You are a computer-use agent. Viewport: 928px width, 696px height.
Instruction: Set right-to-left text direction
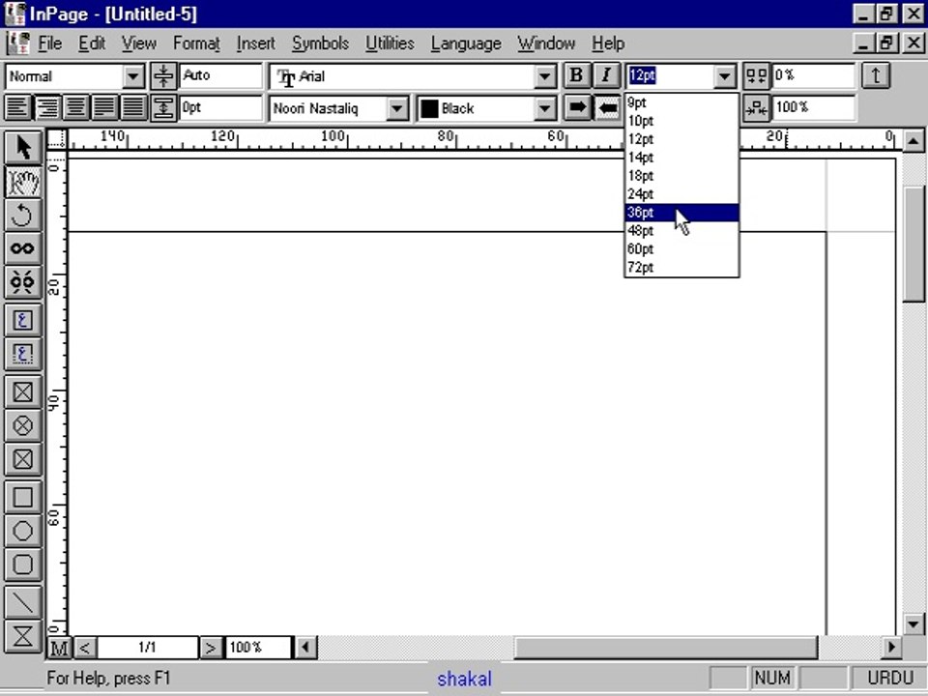pos(607,107)
